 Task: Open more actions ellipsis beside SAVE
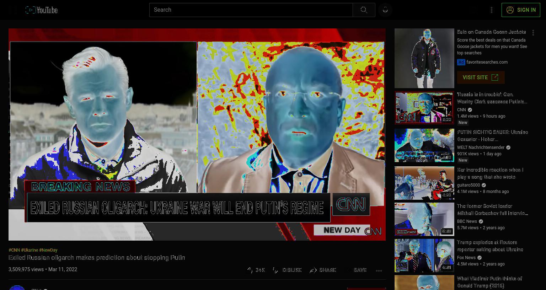point(379,270)
